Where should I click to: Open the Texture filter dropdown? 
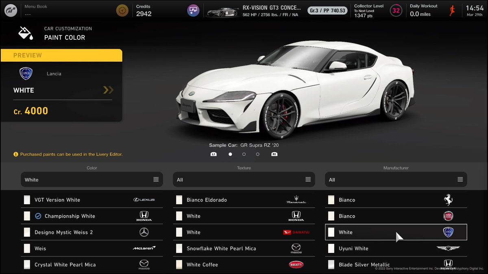point(244,179)
